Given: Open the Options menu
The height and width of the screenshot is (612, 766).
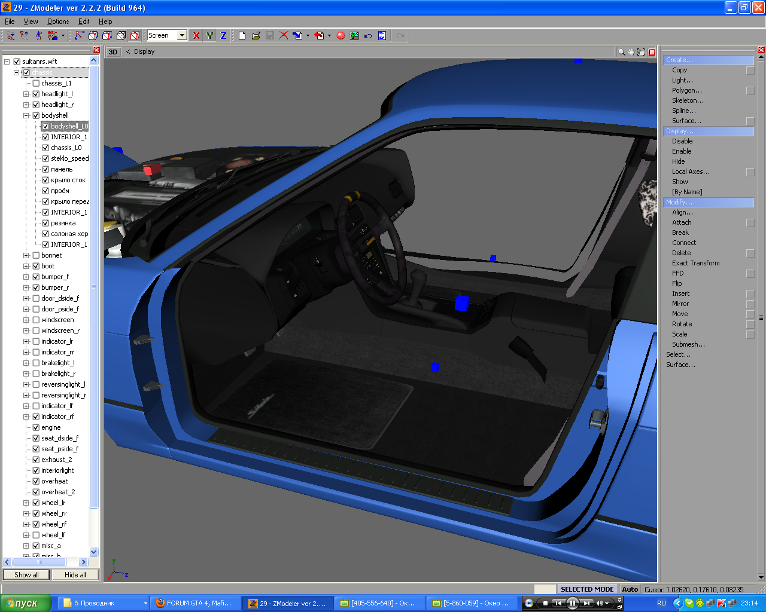Looking at the screenshot, I should click(58, 22).
